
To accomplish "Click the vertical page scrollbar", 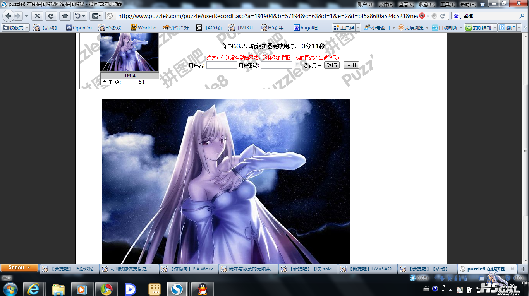I will (x=526, y=150).
